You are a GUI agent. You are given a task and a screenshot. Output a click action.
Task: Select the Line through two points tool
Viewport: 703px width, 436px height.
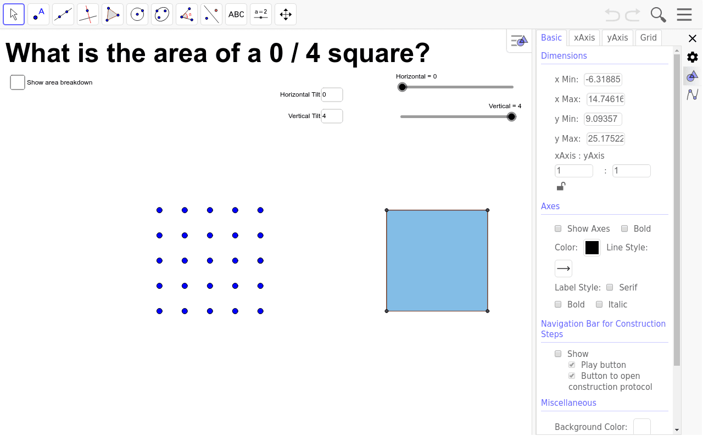[x=63, y=14]
